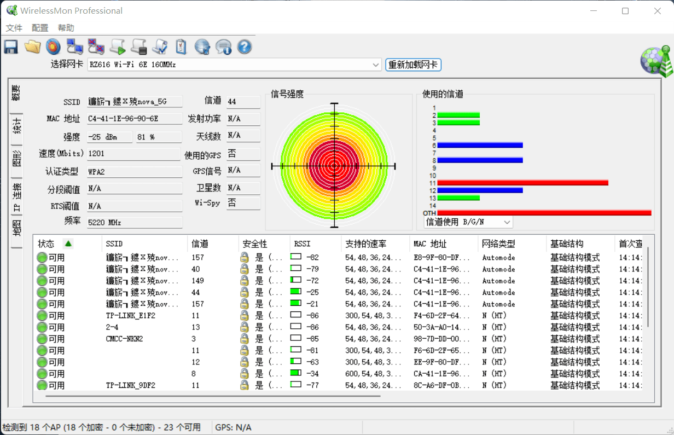Click the lock icon on the TP-LINK_9DF2 row

[x=245, y=385]
